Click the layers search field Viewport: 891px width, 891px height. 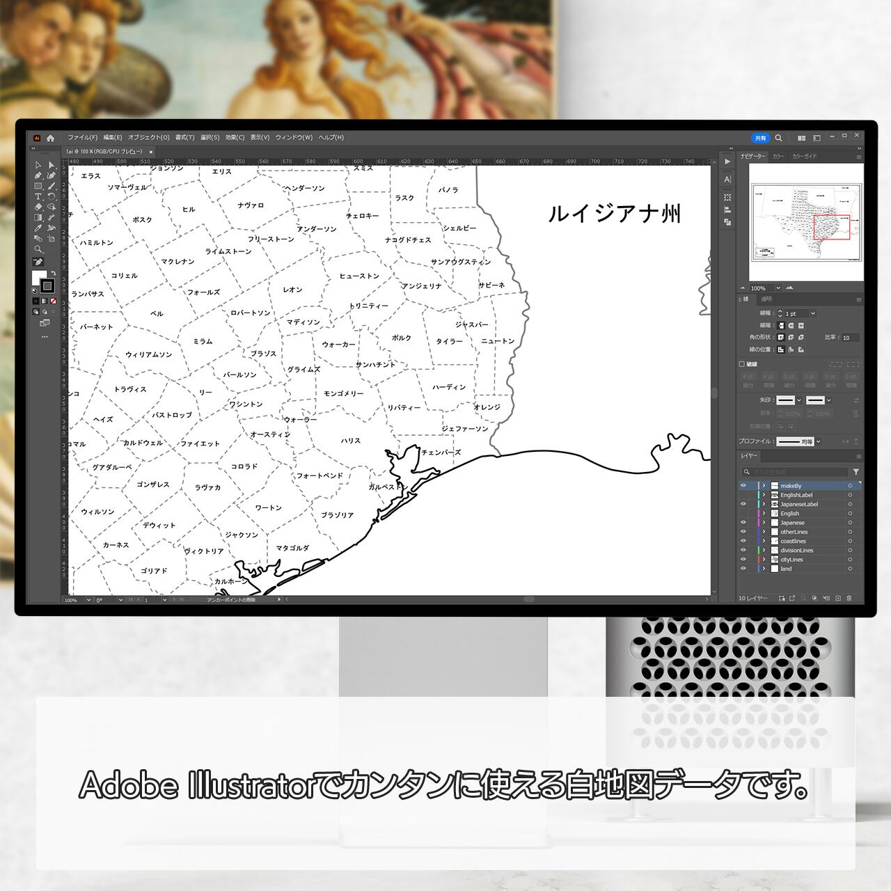point(795,472)
